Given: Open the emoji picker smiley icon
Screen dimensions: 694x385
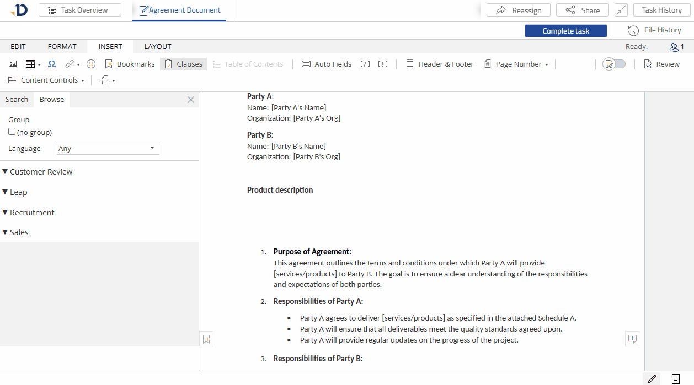Looking at the screenshot, I should click(91, 64).
